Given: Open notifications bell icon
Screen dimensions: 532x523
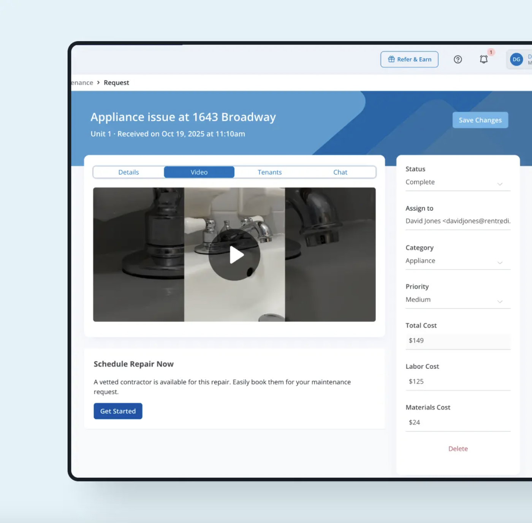Looking at the screenshot, I should (484, 59).
